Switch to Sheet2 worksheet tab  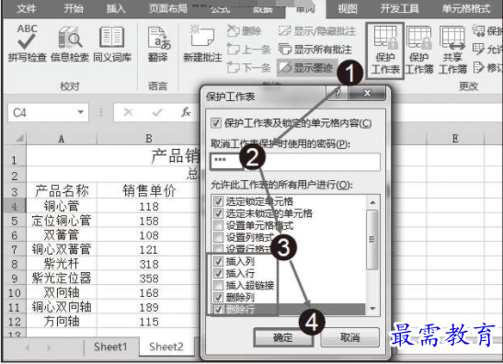pos(166,347)
